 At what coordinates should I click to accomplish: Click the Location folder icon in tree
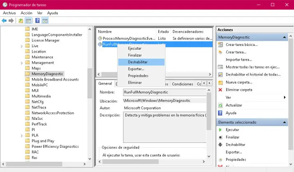tap(28, 51)
